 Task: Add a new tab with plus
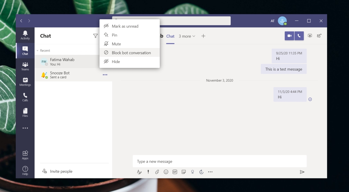tap(203, 36)
